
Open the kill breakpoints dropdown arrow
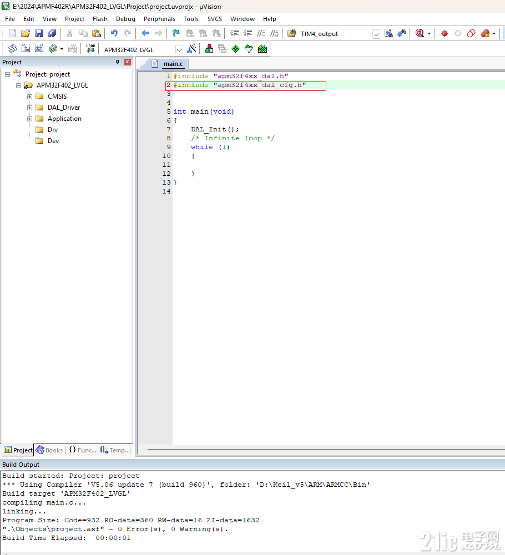(494, 34)
